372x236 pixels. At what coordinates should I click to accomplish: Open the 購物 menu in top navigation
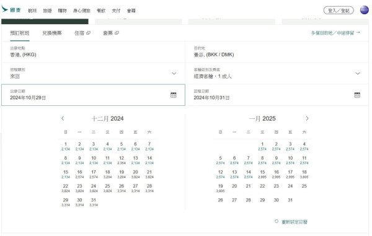(63, 11)
